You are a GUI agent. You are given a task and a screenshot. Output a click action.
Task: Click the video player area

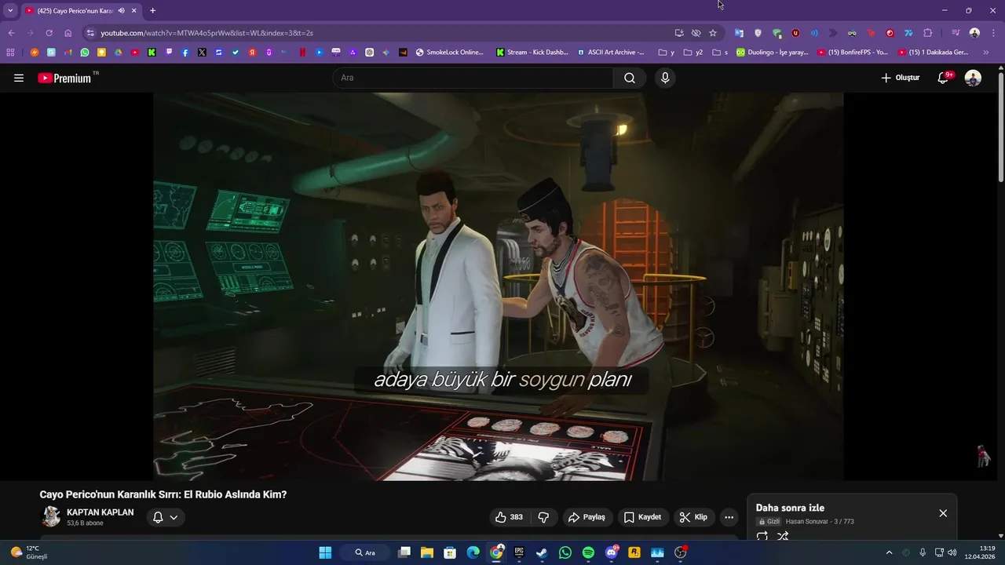pos(499,286)
